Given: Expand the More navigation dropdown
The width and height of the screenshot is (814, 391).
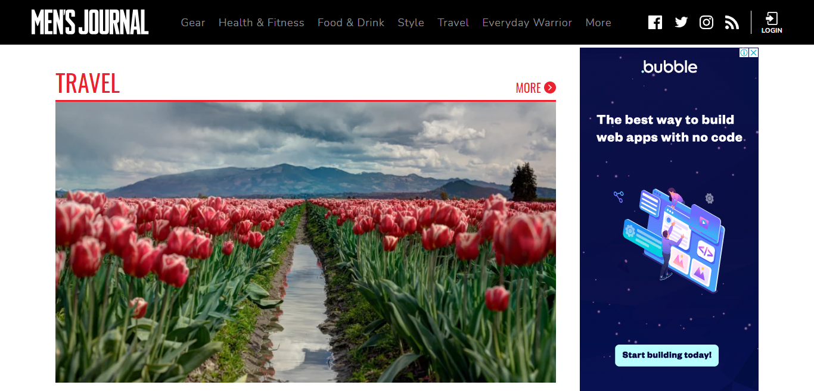Looking at the screenshot, I should (598, 23).
